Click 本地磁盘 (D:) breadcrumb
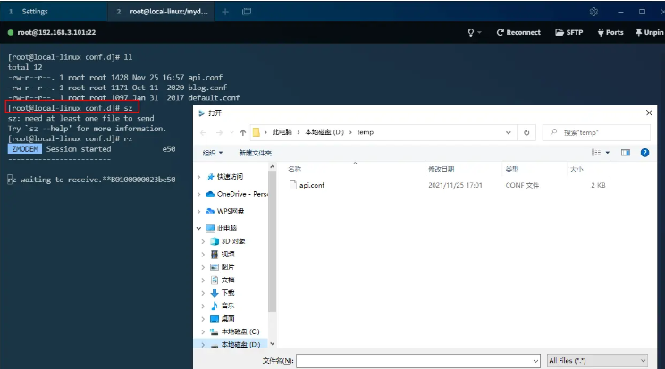 tap(324, 132)
